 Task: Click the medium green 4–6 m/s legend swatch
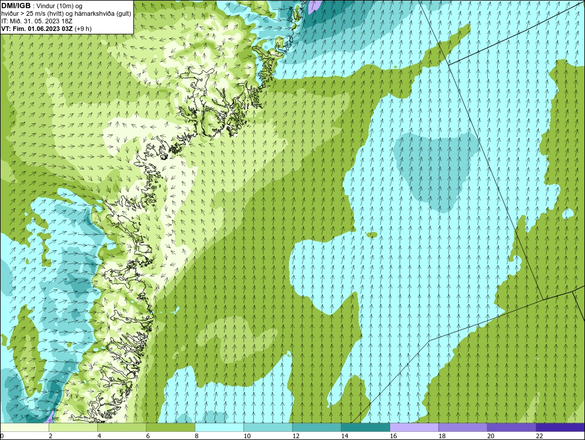click(x=122, y=427)
